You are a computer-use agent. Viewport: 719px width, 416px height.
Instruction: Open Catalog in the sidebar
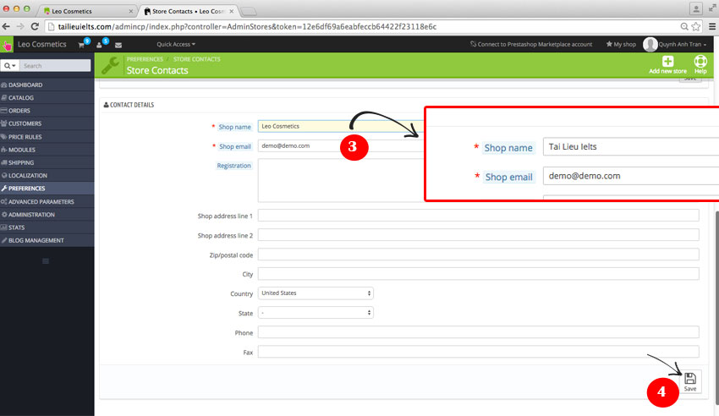coord(22,98)
